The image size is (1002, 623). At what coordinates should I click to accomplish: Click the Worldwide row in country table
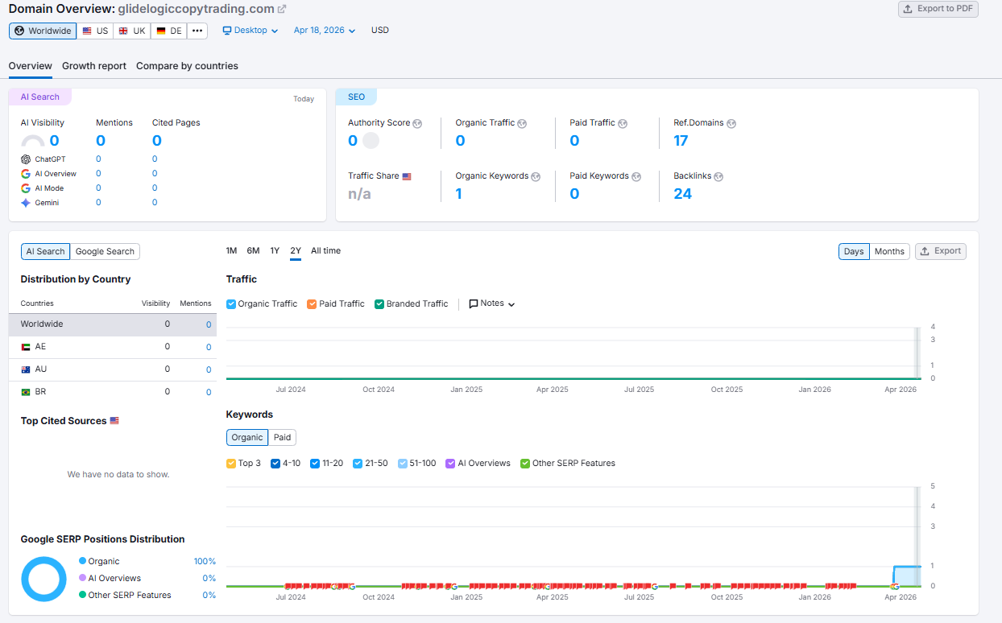tap(113, 324)
